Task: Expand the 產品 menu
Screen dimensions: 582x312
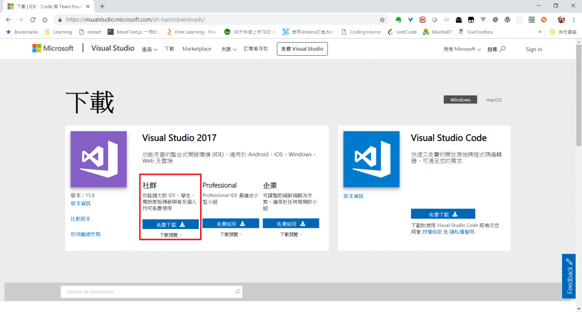Action: (149, 49)
